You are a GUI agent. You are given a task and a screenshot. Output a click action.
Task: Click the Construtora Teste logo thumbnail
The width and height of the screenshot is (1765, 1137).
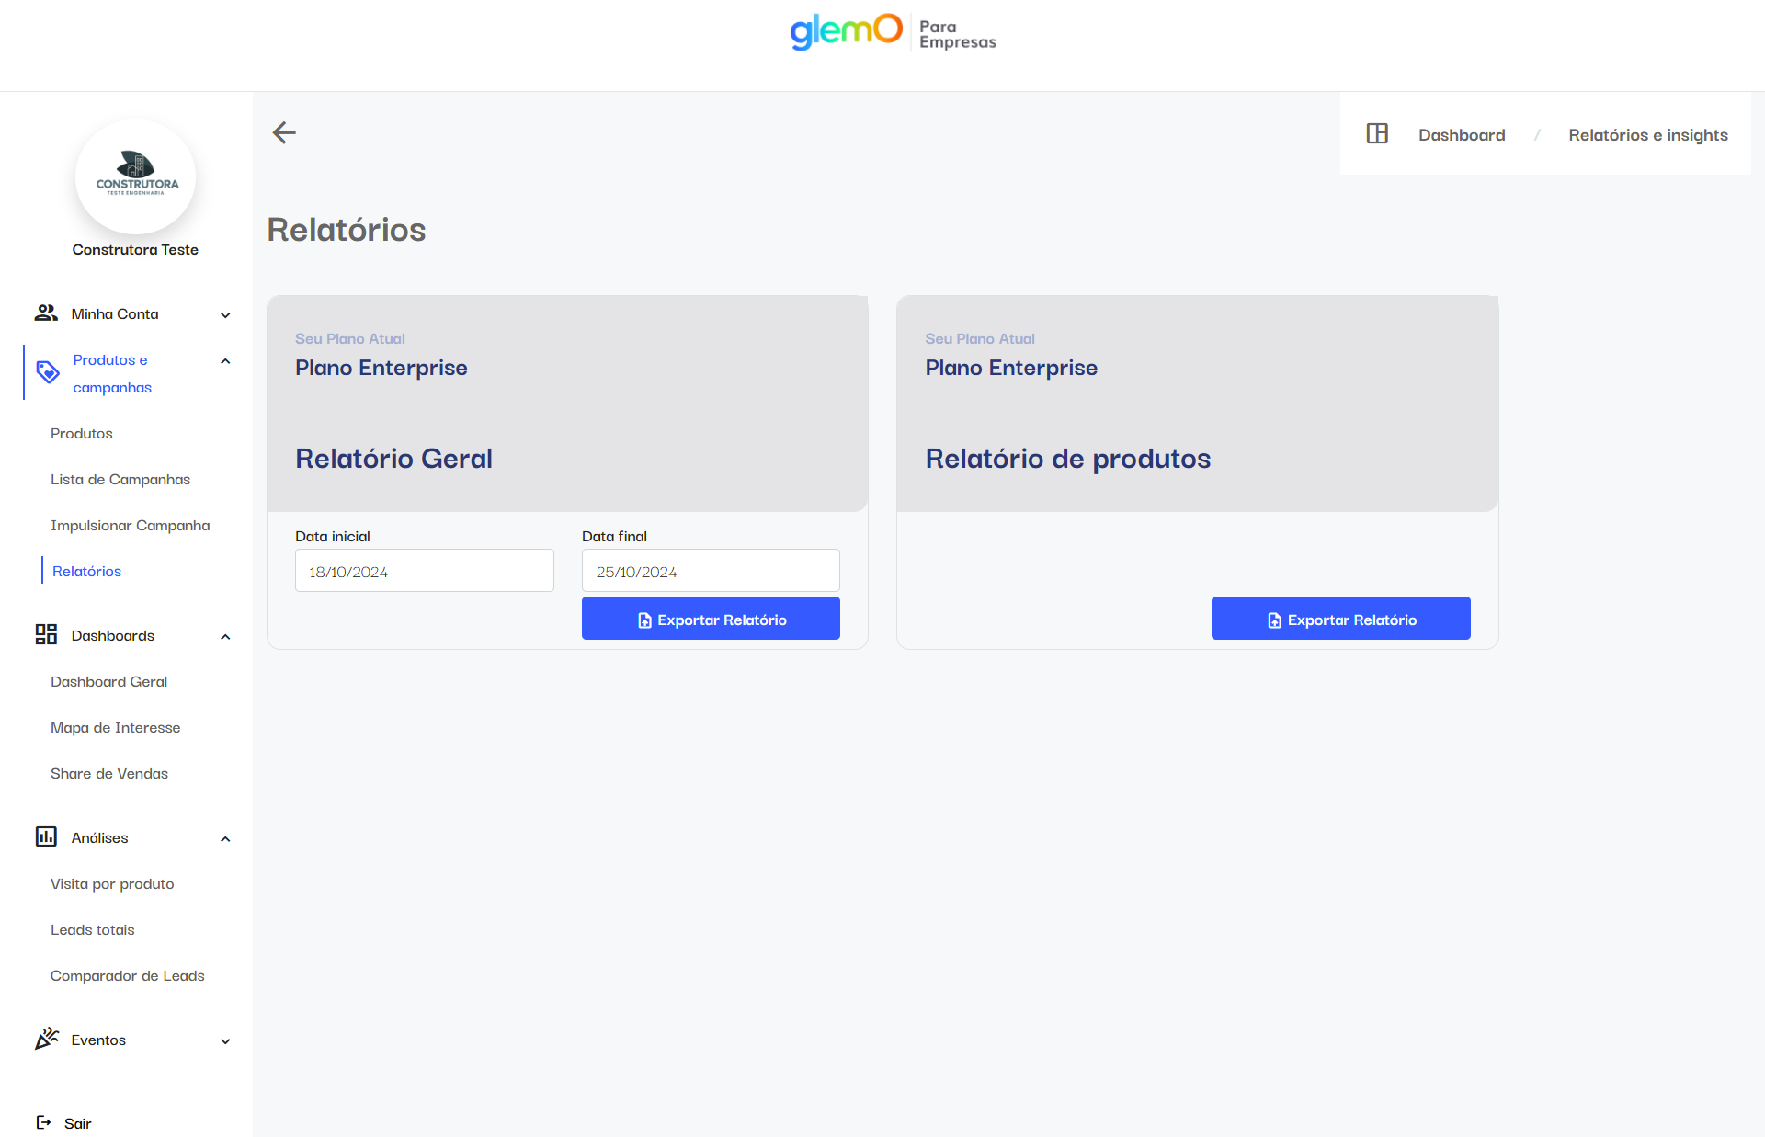(136, 177)
